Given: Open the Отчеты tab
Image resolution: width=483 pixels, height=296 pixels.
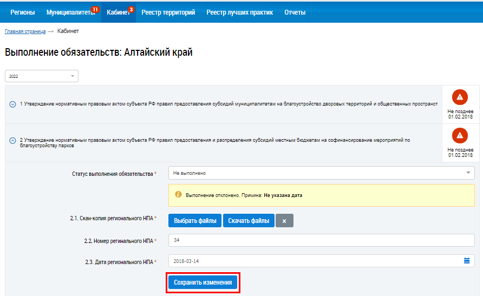Looking at the screenshot, I should (x=295, y=12).
